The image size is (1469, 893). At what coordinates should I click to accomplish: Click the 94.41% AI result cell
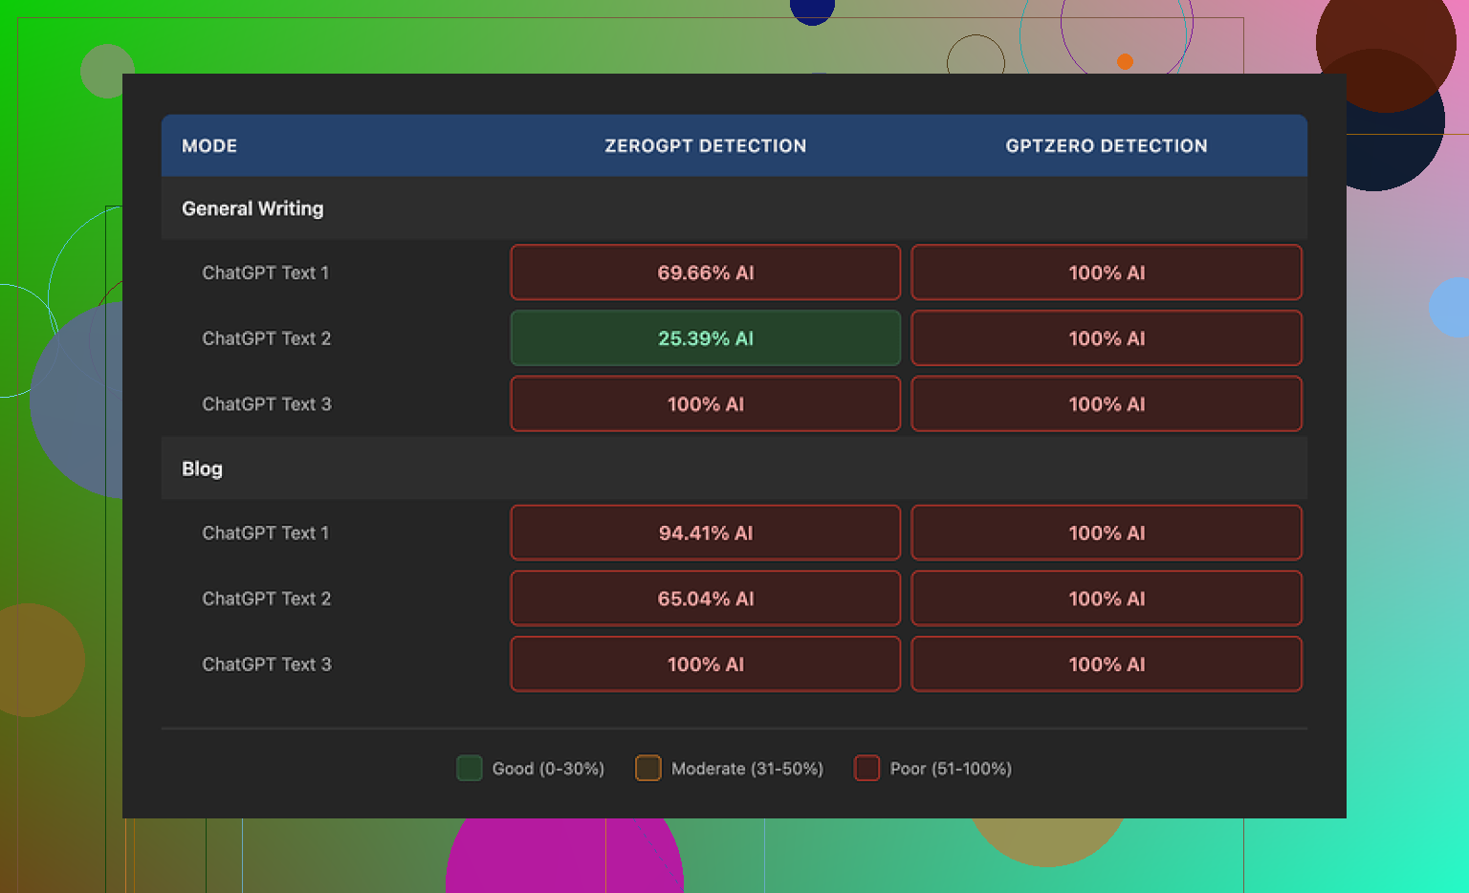click(705, 533)
